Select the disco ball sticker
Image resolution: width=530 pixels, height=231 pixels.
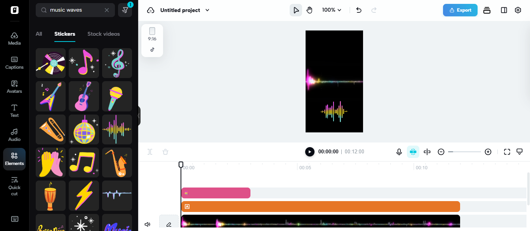[83, 129]
